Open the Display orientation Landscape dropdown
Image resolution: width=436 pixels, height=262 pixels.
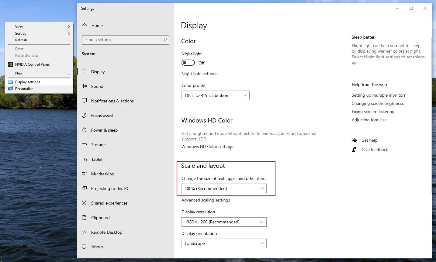coord(224,243)
